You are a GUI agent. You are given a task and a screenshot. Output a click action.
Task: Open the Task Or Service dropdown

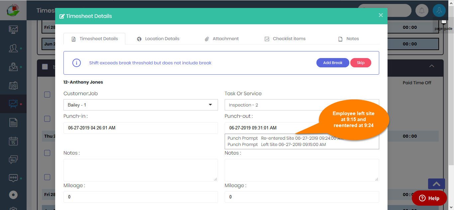click(x=302, y=105)
